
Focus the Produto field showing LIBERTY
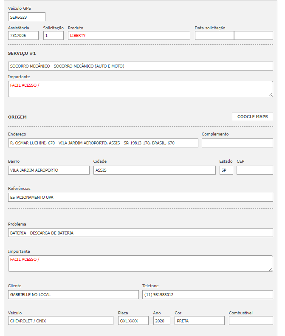click(129, 36)
